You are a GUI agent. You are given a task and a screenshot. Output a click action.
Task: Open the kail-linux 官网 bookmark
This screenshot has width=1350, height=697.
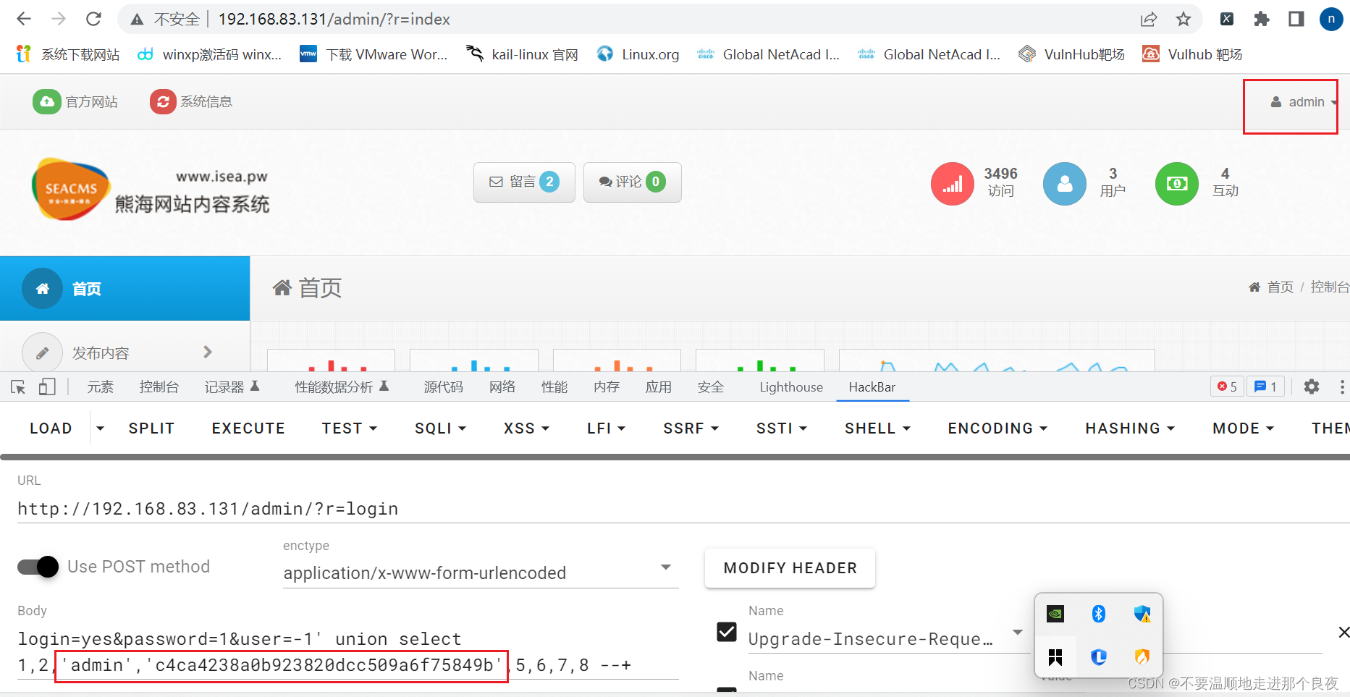[x=522, y=54]
